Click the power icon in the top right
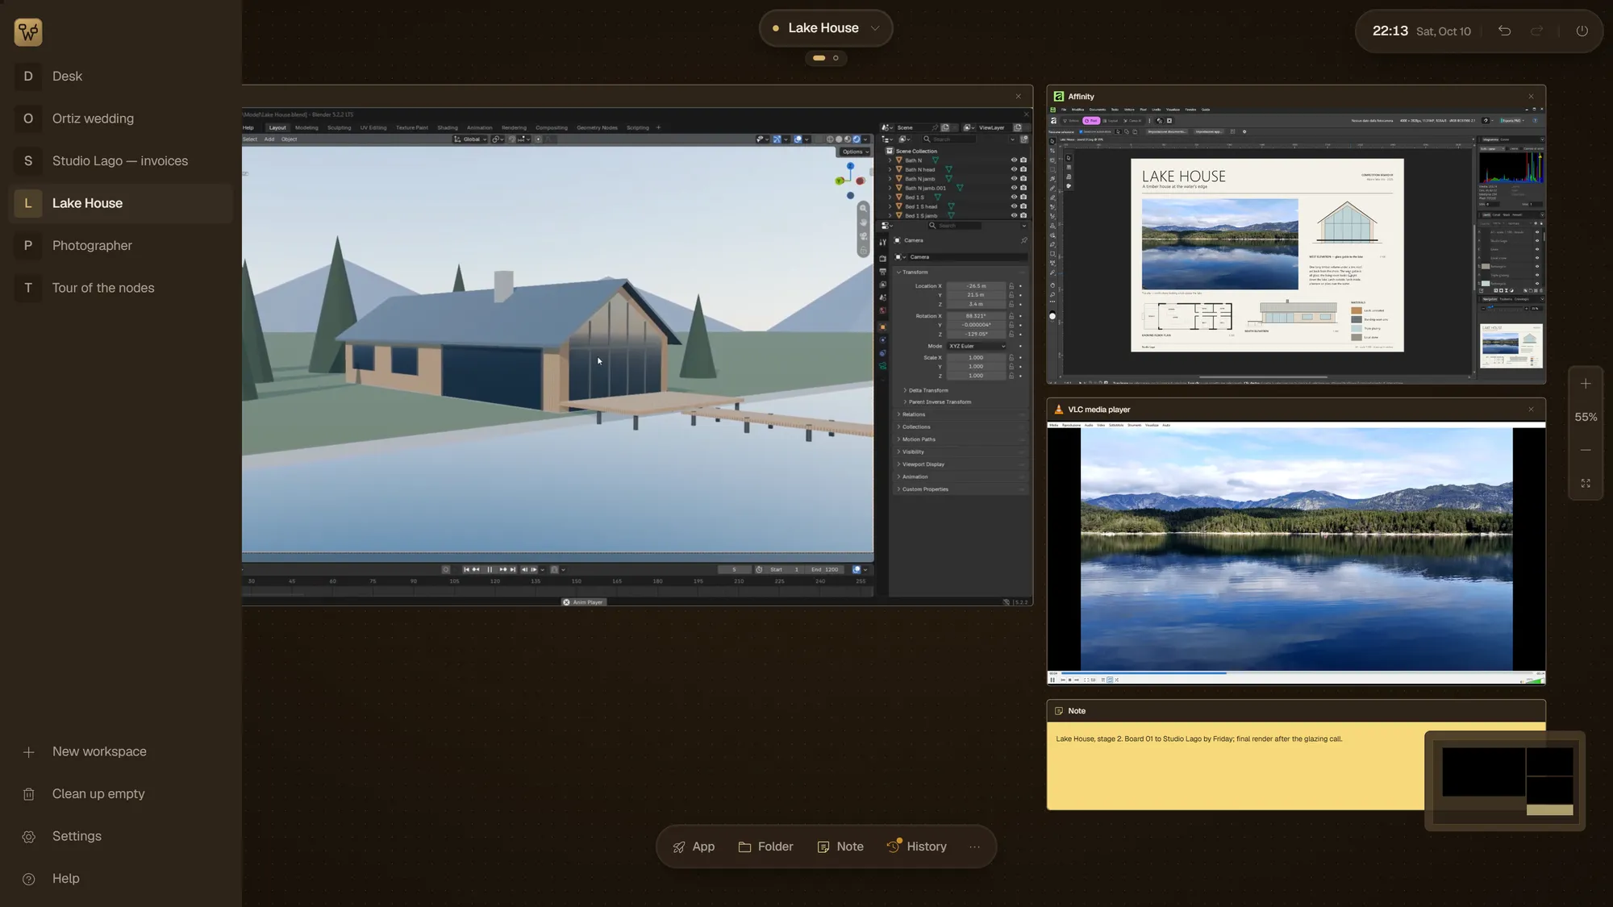 pyautogui.click(x=1582, y=31)
